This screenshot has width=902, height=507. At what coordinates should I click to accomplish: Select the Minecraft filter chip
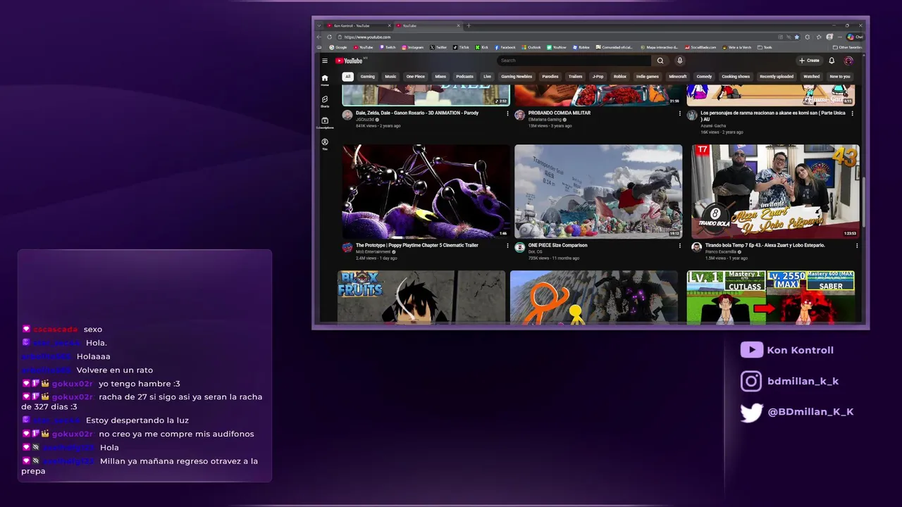coord(678,76)
